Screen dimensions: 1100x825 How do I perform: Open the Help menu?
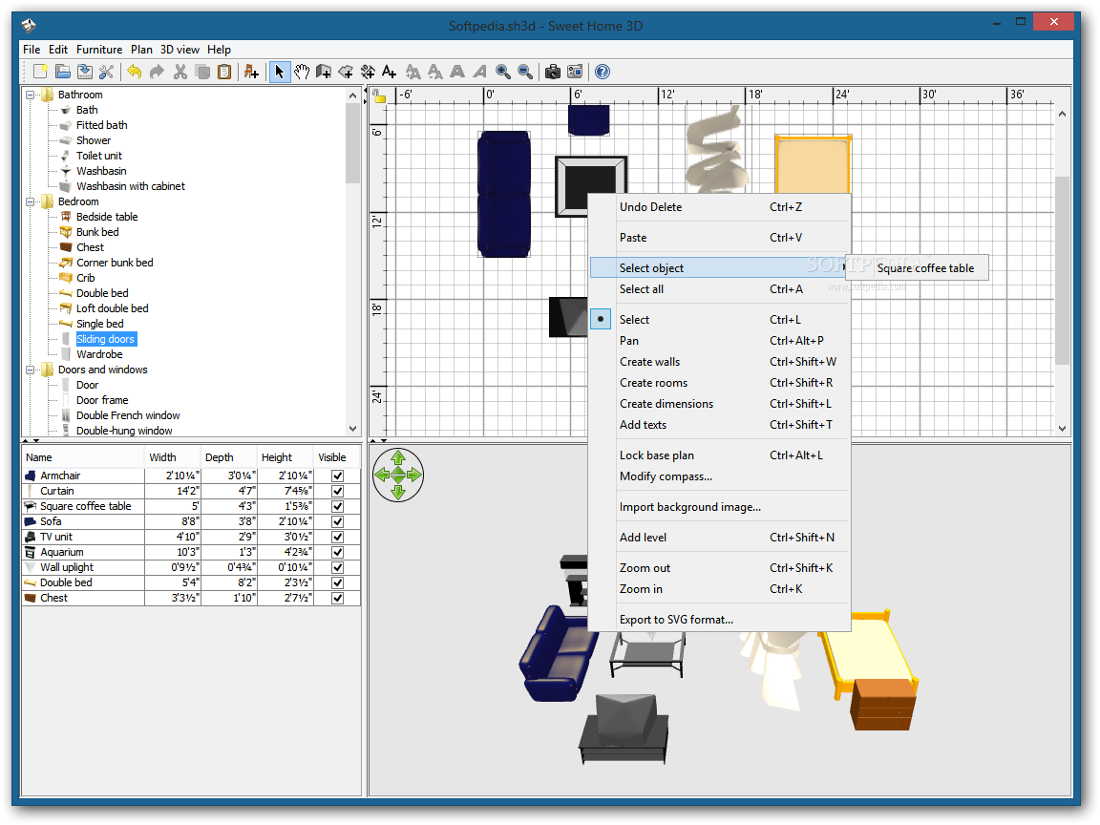[x=219, y=49]
